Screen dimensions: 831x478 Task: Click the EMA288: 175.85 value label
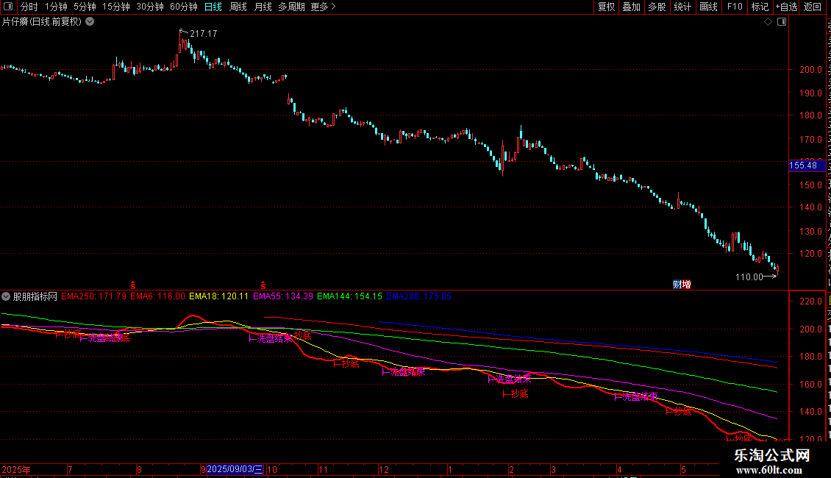coord(419,296)
